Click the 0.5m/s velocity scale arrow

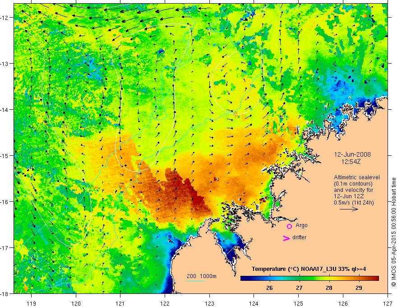click(x=349, y=209)
